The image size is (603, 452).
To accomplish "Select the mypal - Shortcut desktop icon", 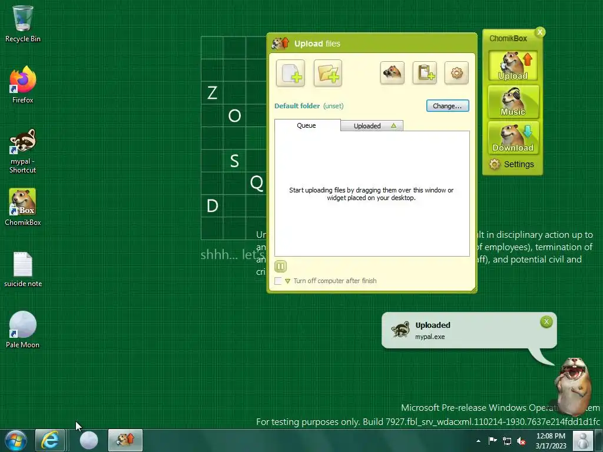I will point(23,151).
